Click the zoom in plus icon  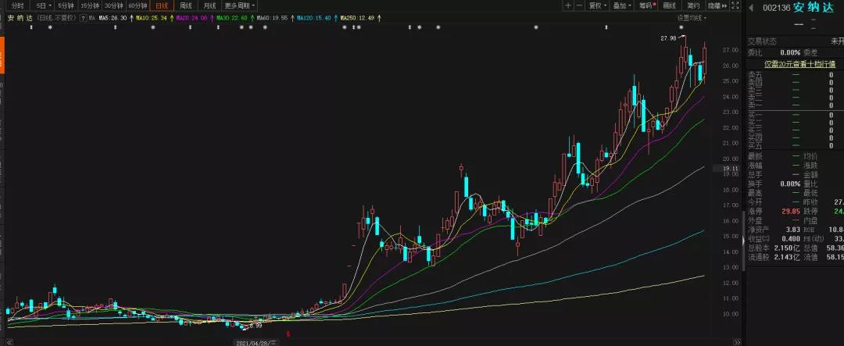568,5
